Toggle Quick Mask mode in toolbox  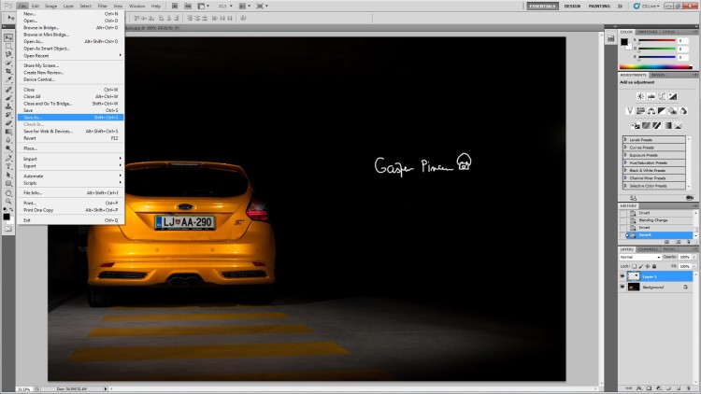[8, 229]
